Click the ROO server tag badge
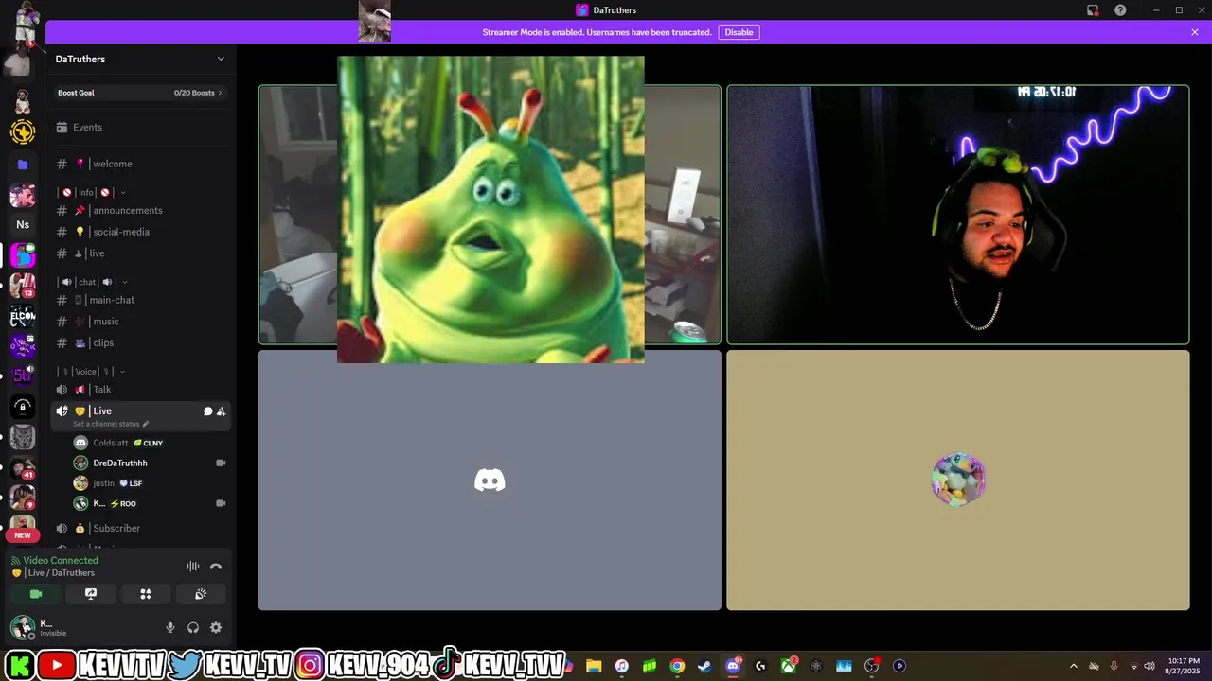This screenshot has height=681, width=1212. 123,504
